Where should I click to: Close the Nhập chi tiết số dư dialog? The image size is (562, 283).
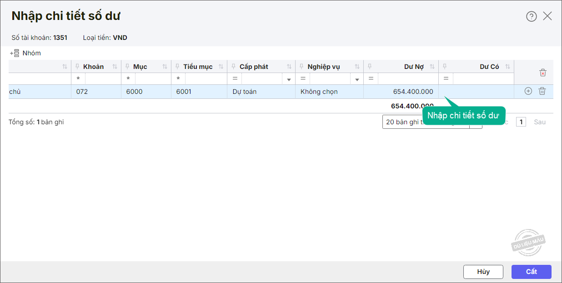(x=547, y=16)
